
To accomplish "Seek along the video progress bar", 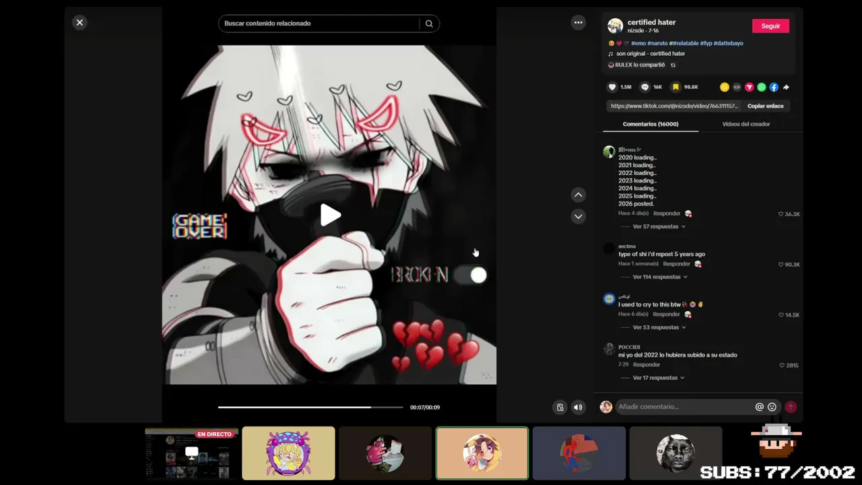I will [x=310, y=408].
